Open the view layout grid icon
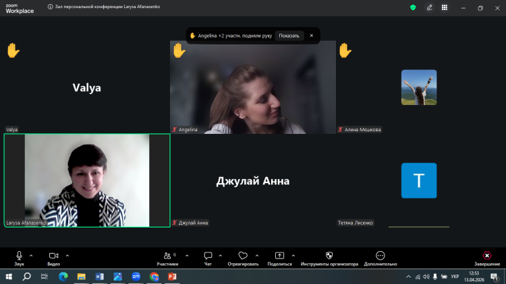Screen dimensions: 506x284 (445, 7)
